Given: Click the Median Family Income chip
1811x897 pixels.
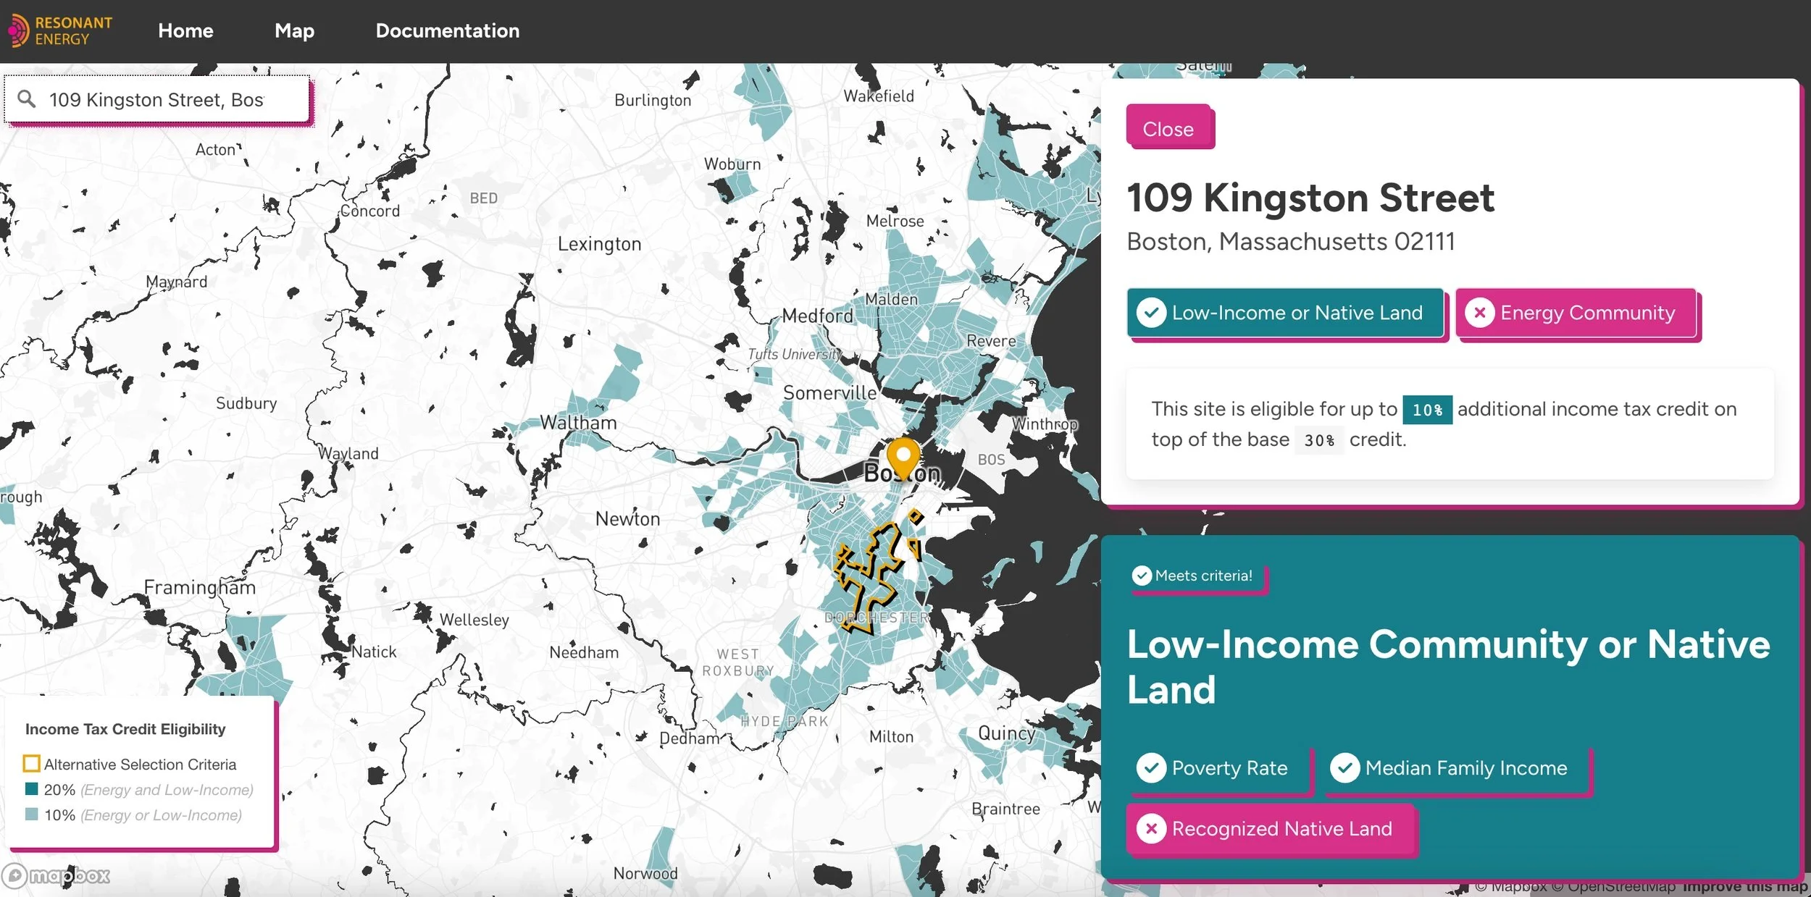Looking at the screenshot, I should point(1455,767).
